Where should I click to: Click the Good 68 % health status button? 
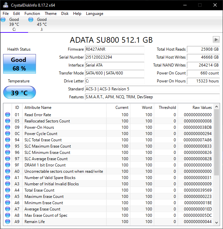click(x=20, y=64)
